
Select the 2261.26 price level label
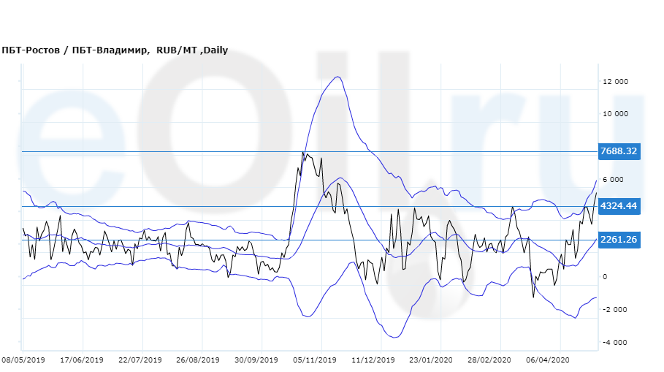[x=619, y=240]
